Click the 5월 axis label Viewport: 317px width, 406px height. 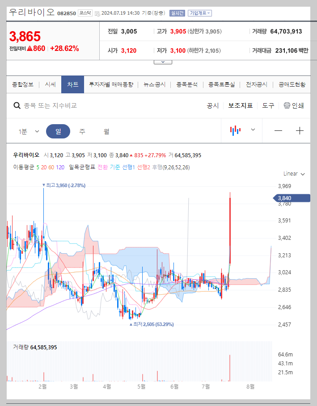141,387
